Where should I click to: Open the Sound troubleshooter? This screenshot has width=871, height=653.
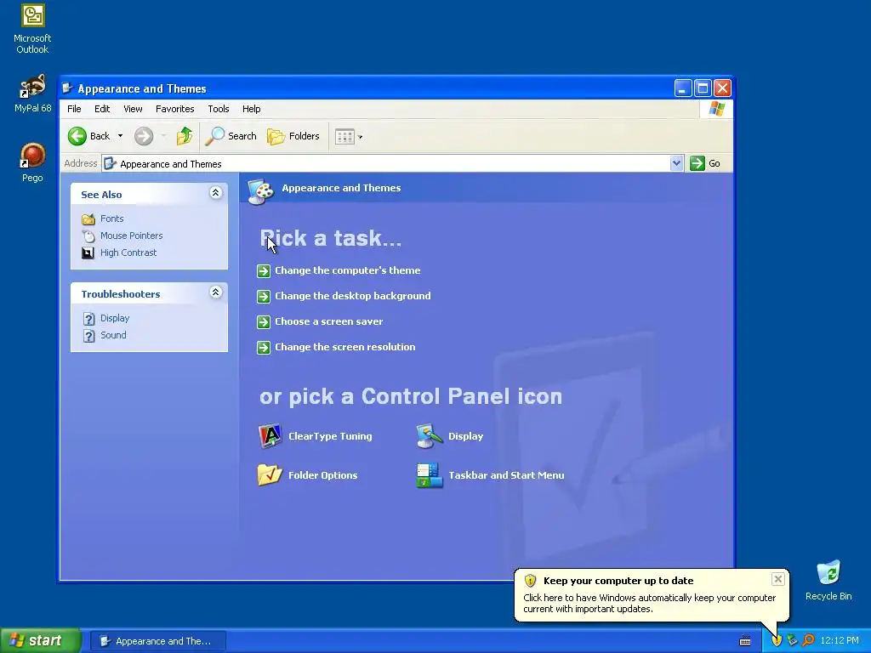point(113,335)
